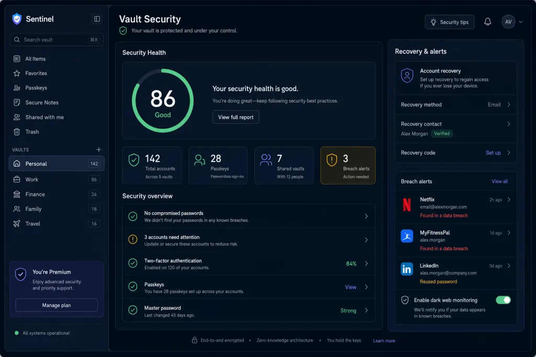This screenshot has height=357, width=536.
Task: Select MyFitnessPal breach alert icon
Action: click(407, 236)
